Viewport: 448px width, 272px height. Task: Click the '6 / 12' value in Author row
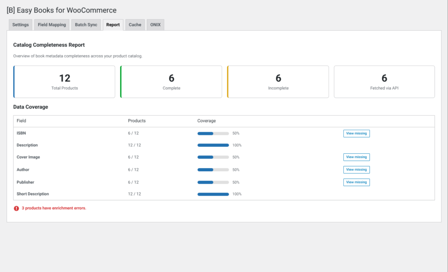(x=133, y=170)
